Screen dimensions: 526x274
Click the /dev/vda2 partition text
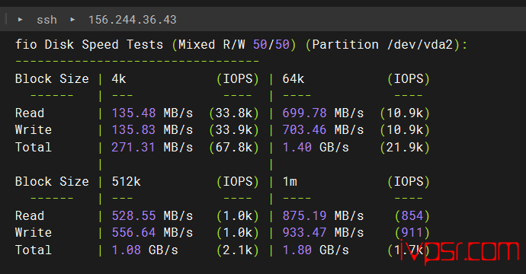click(420, 45)
